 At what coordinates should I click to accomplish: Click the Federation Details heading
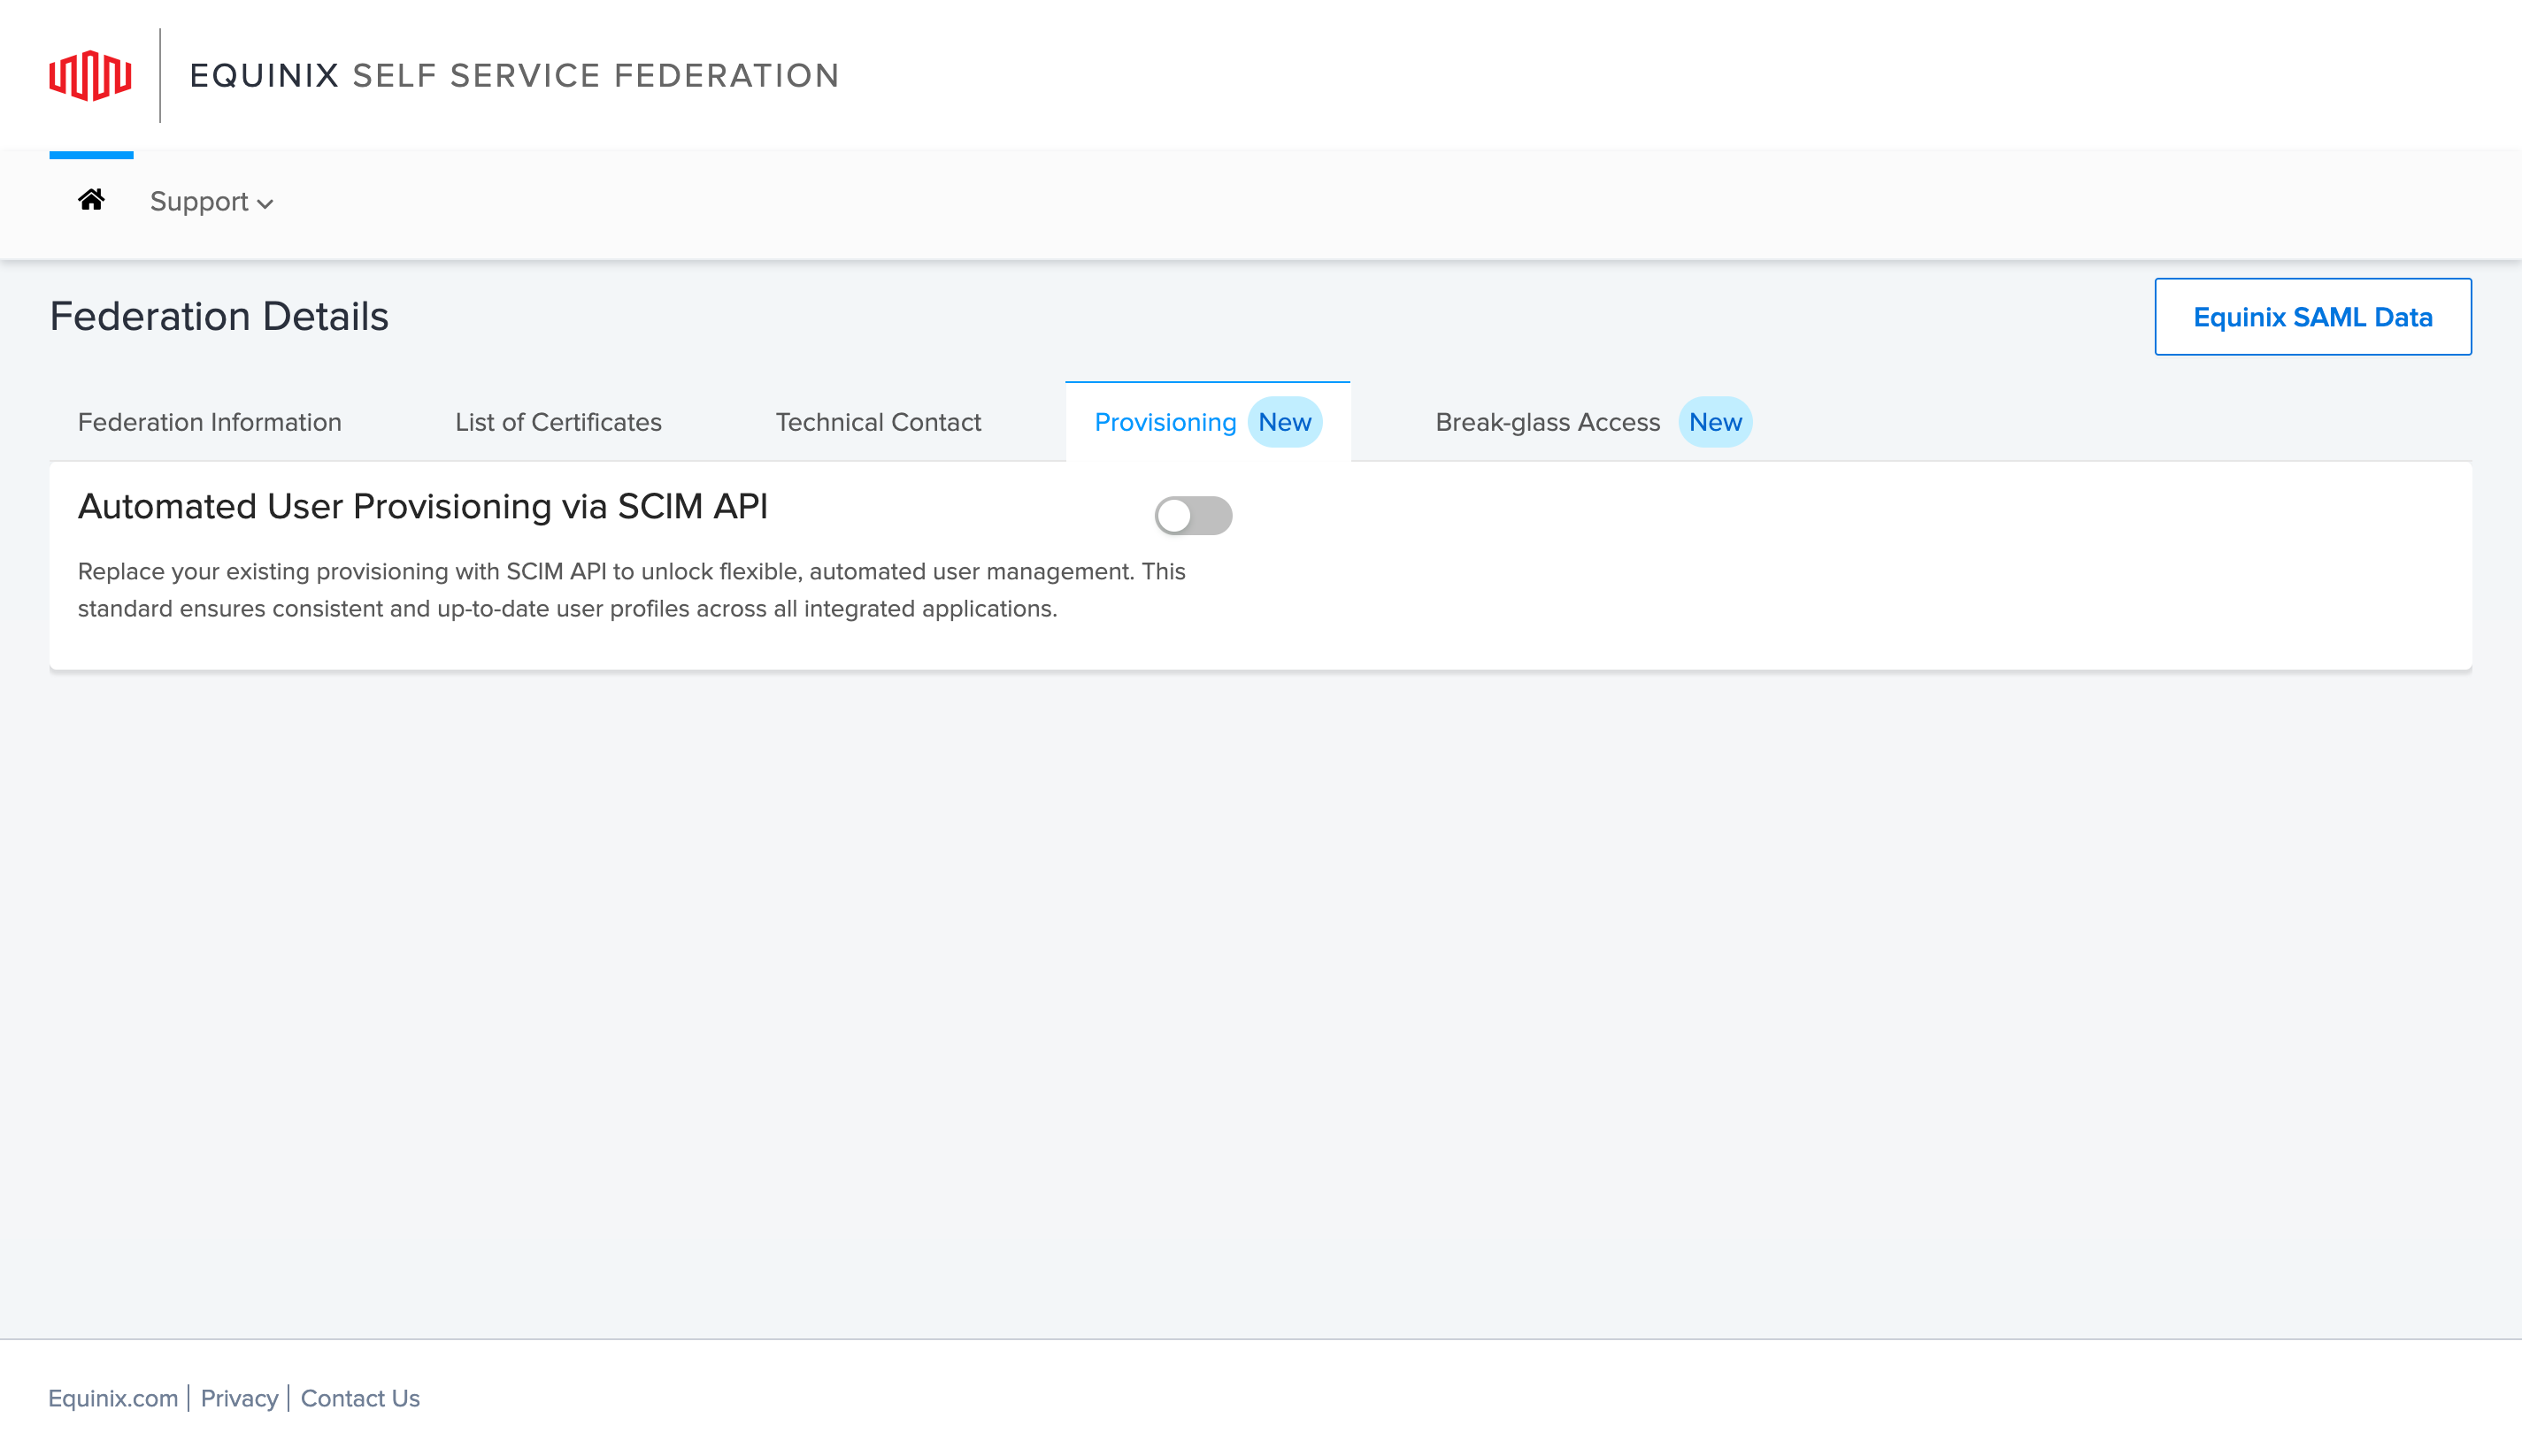coord(219,316)
